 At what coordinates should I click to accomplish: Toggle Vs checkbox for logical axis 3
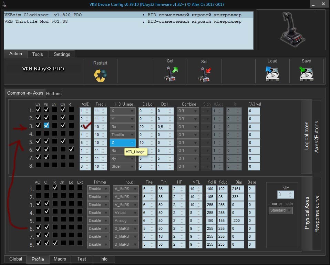pyautogui.click(x=47, y=125)
